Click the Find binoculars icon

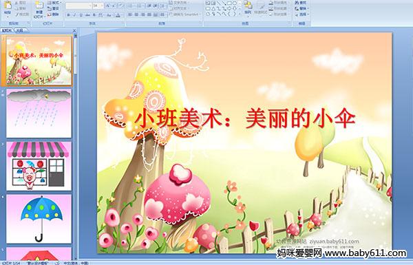[297, 3]
